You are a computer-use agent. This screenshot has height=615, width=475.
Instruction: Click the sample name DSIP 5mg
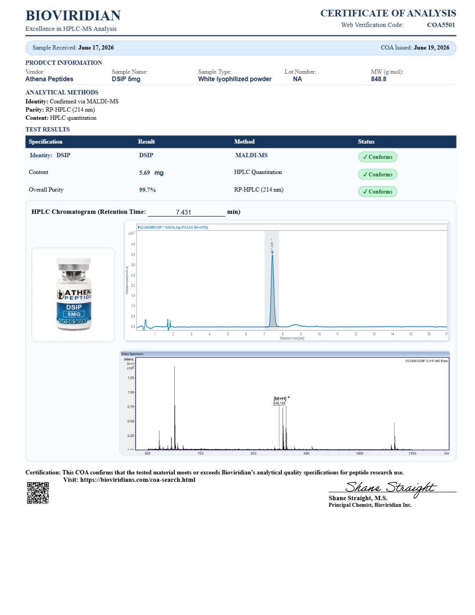tap(126, 79)
